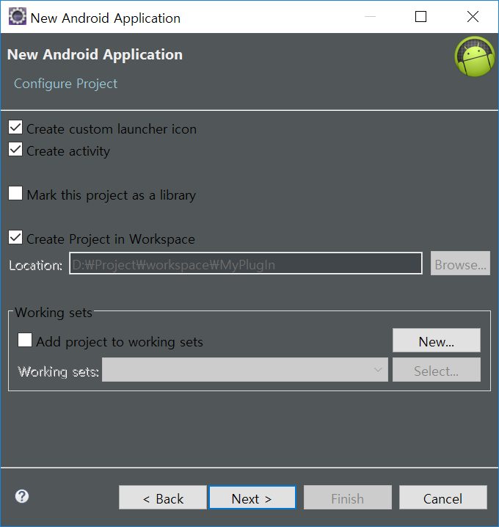The width and height of the screenshot is (499, 527).
Task: Click the Eclipse icon in title bar
Action: (x=17, y=16)
